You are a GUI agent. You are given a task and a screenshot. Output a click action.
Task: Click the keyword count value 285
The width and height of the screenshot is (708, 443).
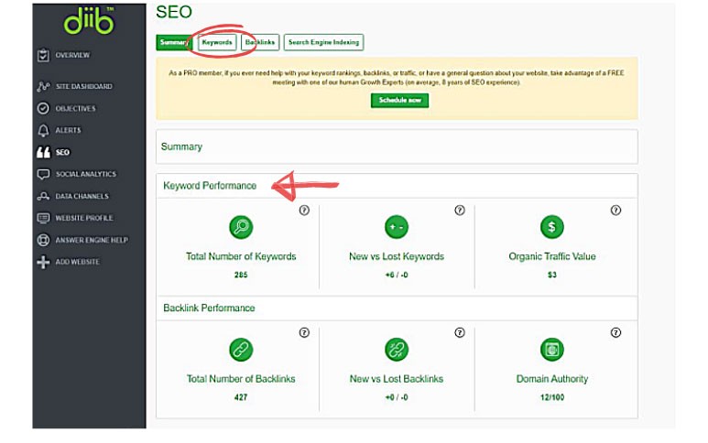coord(241,275)
